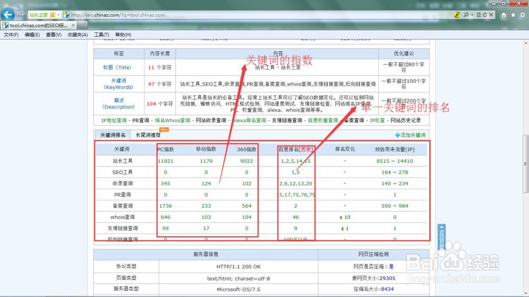This screenshot has width=529, height=297.
Task: Click ranking value 2,6,12,13,20
Action: pyautogui.click(x=296, y=183)
